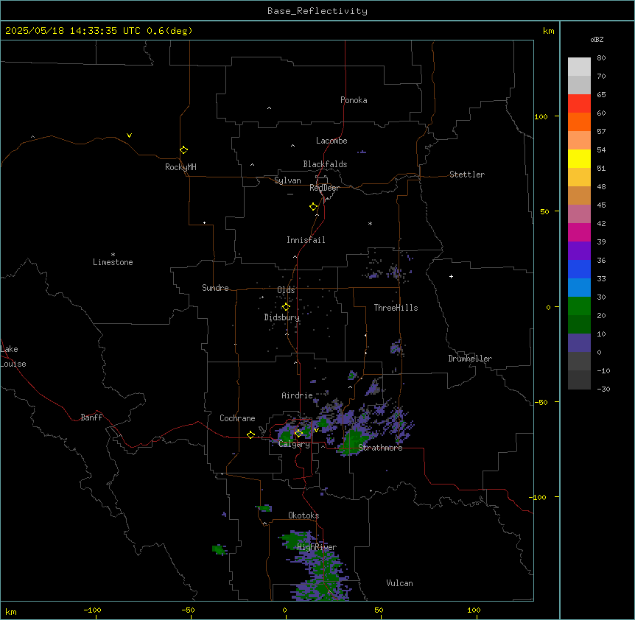This screenshot has height=620, width=635.
Task: Click the yellow diamond marker near Cochrane
Action: (x=250, y=434)
